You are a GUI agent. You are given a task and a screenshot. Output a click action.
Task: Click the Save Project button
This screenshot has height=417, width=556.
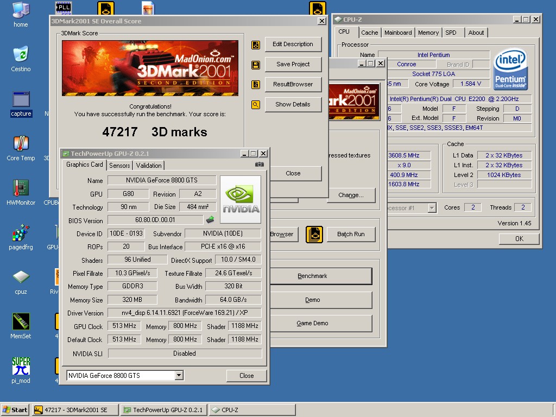[x=293, y=64]
